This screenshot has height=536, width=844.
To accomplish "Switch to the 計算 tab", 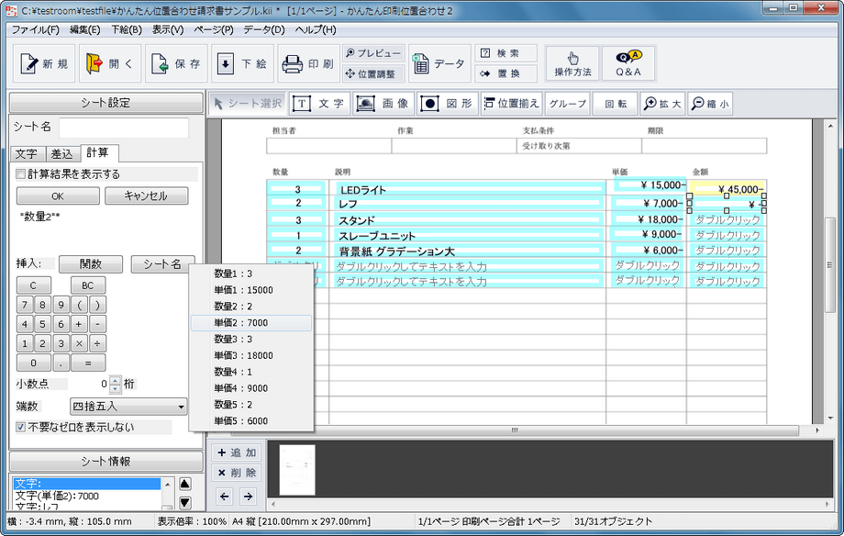I will [x=98, y=152].
